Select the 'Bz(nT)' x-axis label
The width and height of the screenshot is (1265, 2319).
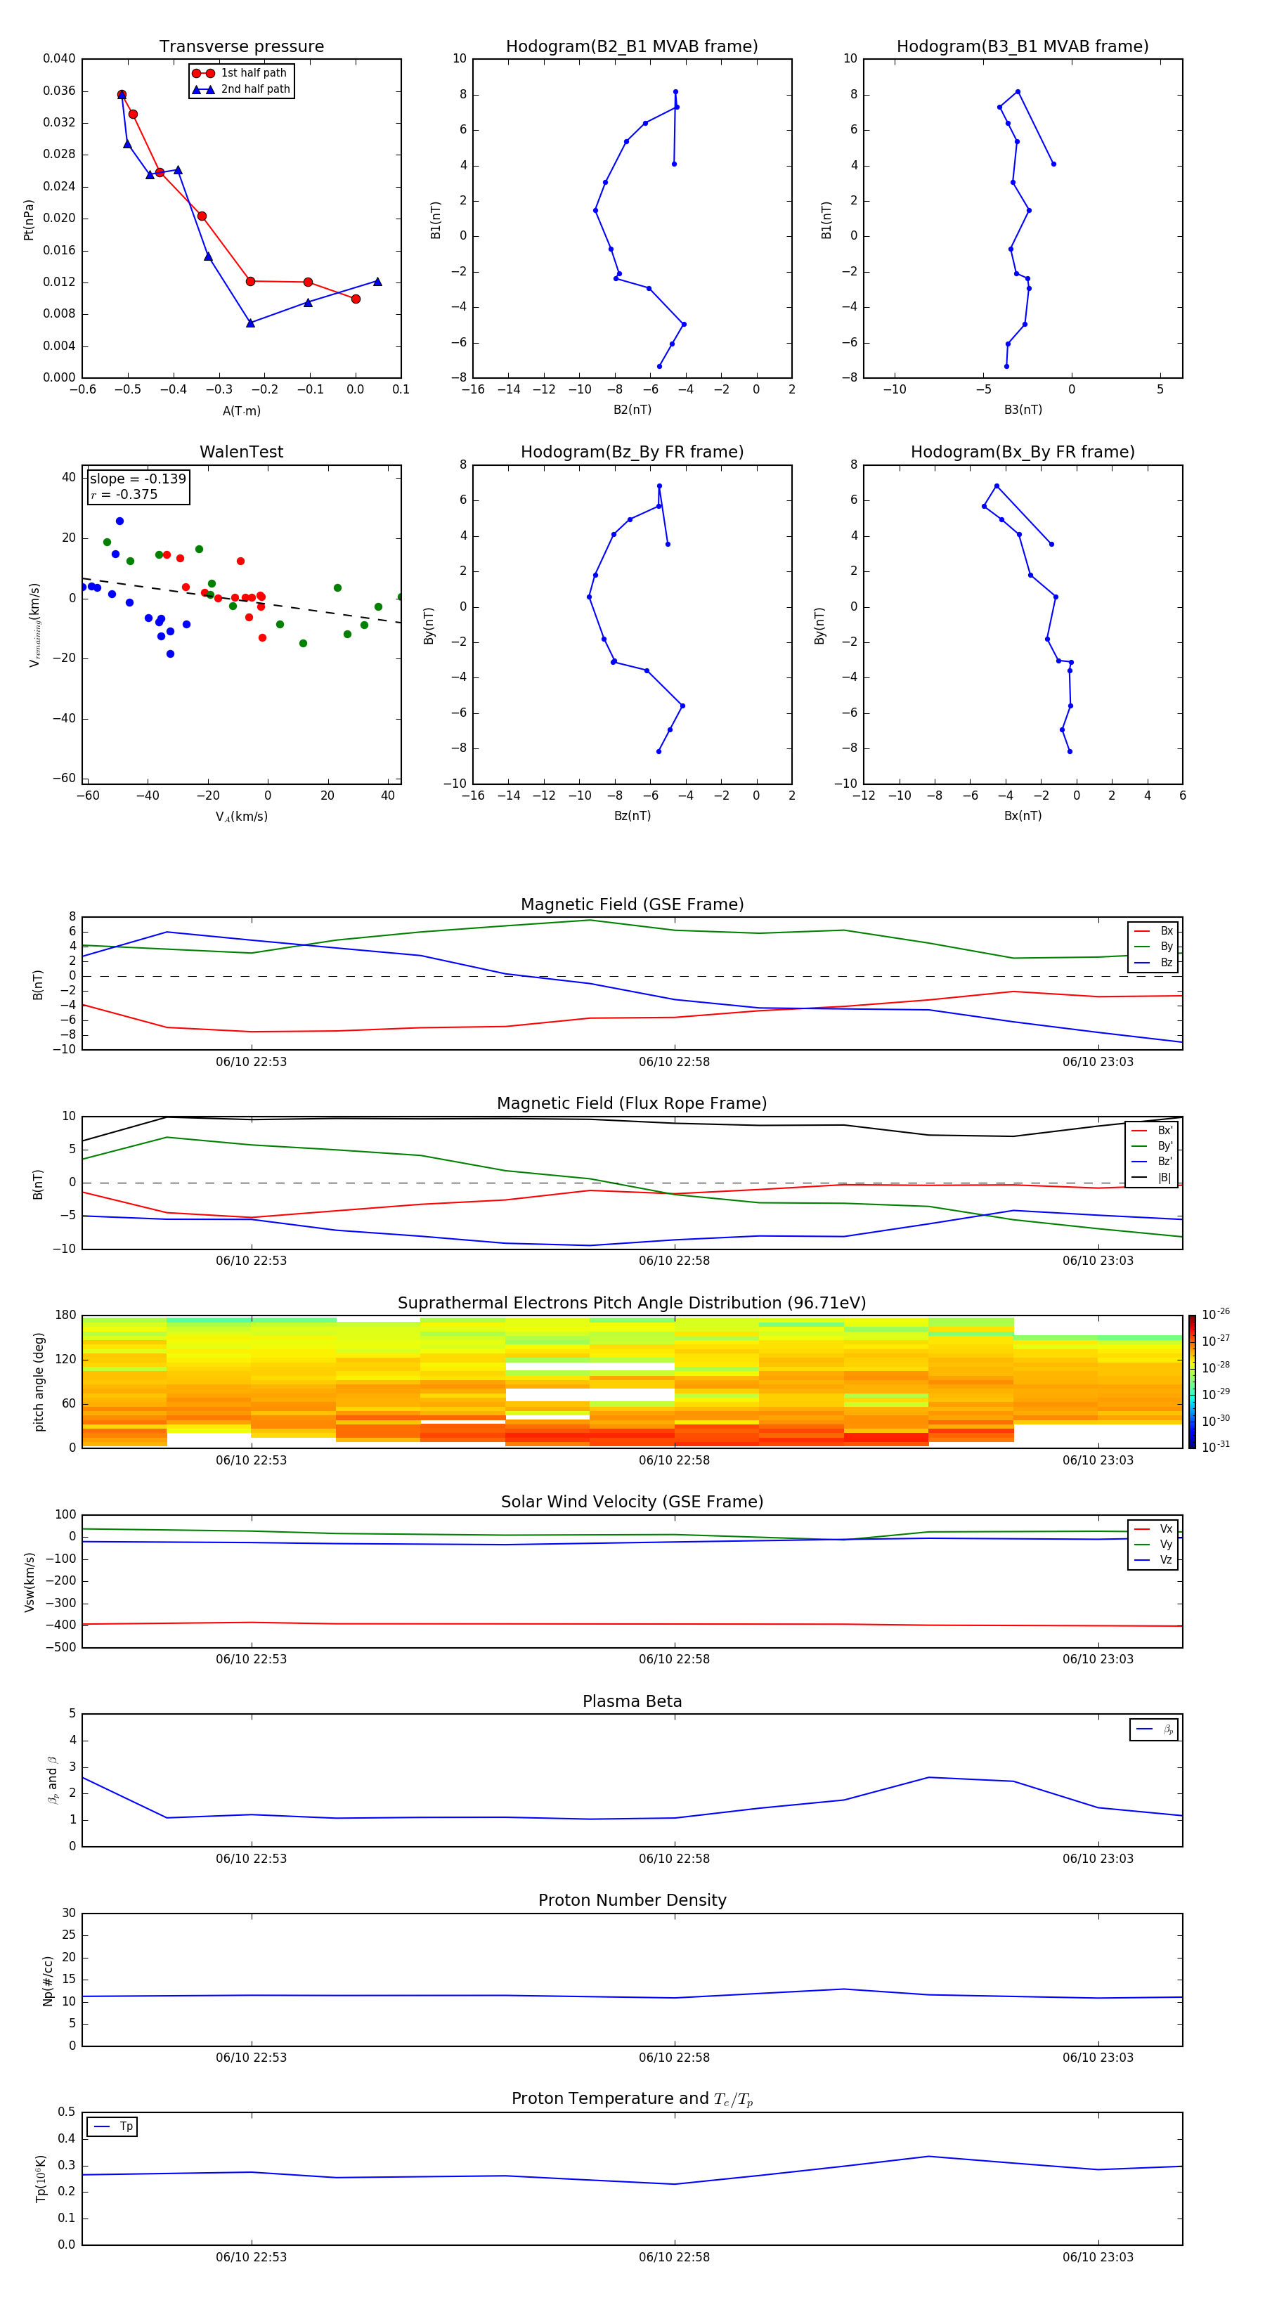click(x=632, y=816)
